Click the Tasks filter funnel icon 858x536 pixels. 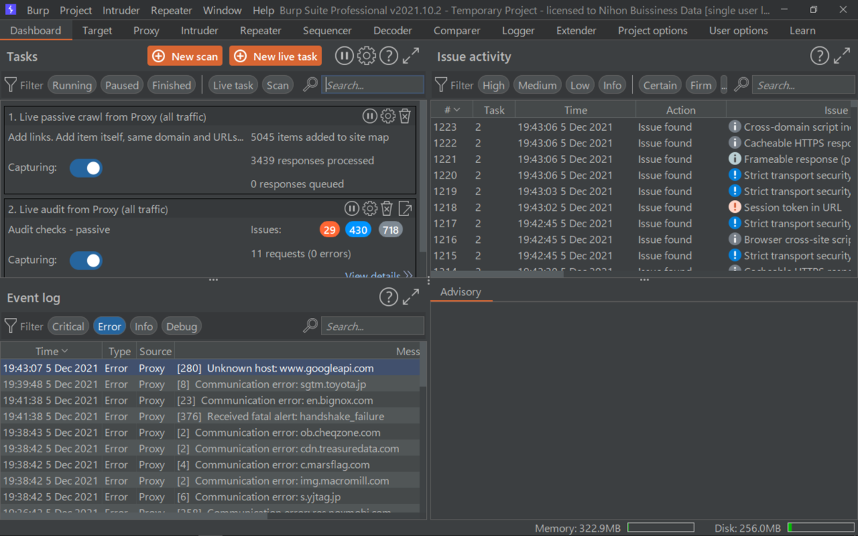(11, 85)
